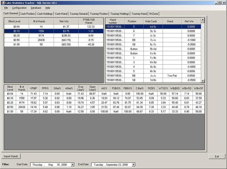The width and height of the screenshot is (227, 169).
Task: Click the 43.27 W$WSF cell
Action: [x=198, y=103]
